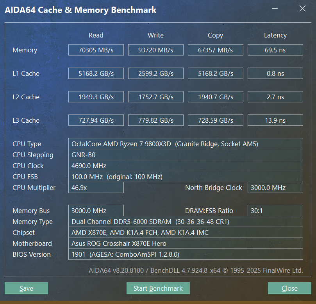
Task: Click the Close button at bottom
Action: pyautogui.click(x=289, y=288)
